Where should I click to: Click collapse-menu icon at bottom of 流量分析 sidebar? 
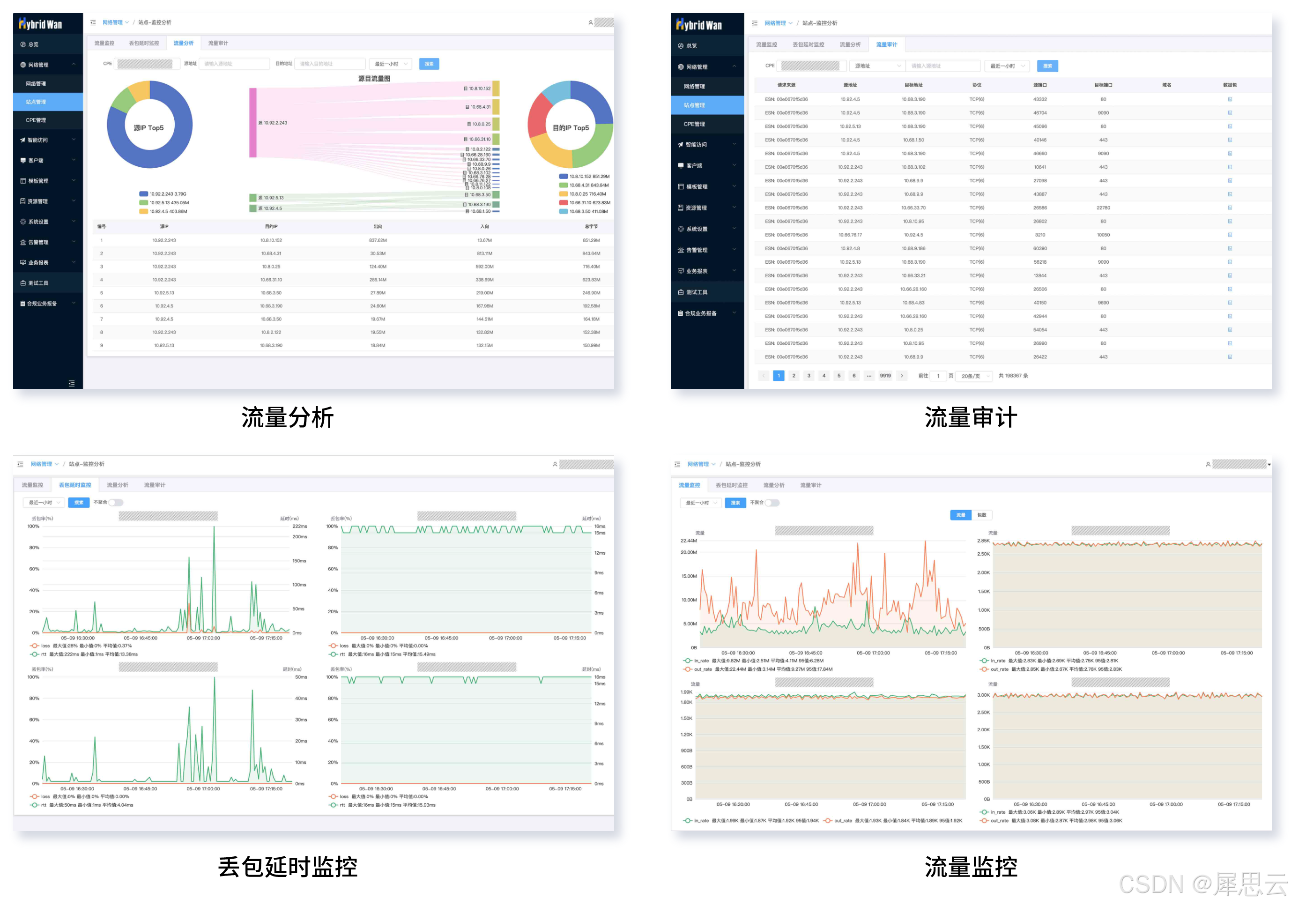tap(71, 383)
